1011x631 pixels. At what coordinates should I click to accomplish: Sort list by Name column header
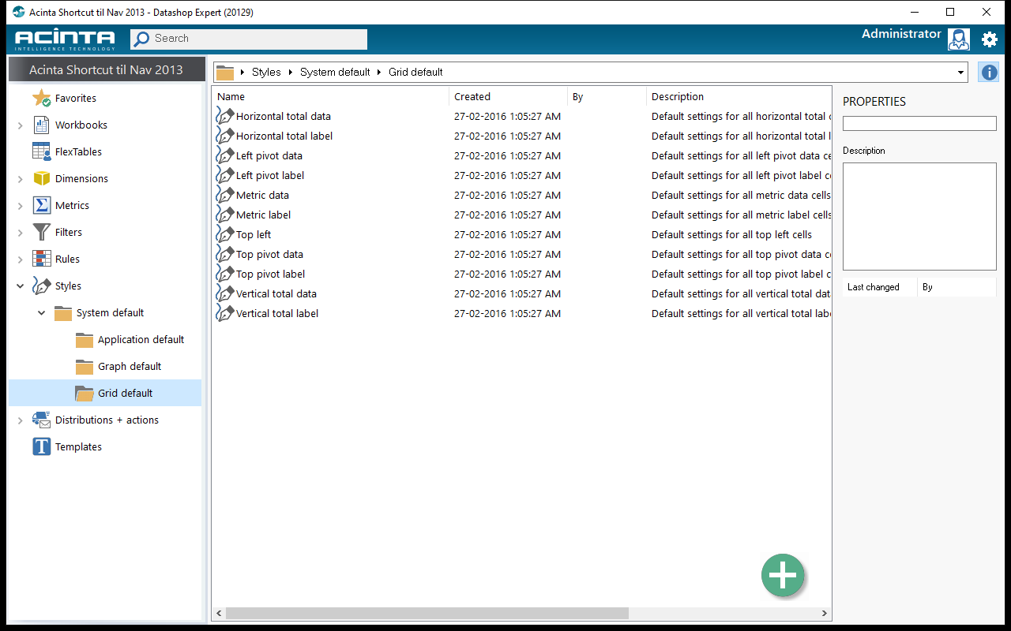[x=330, y=96]
